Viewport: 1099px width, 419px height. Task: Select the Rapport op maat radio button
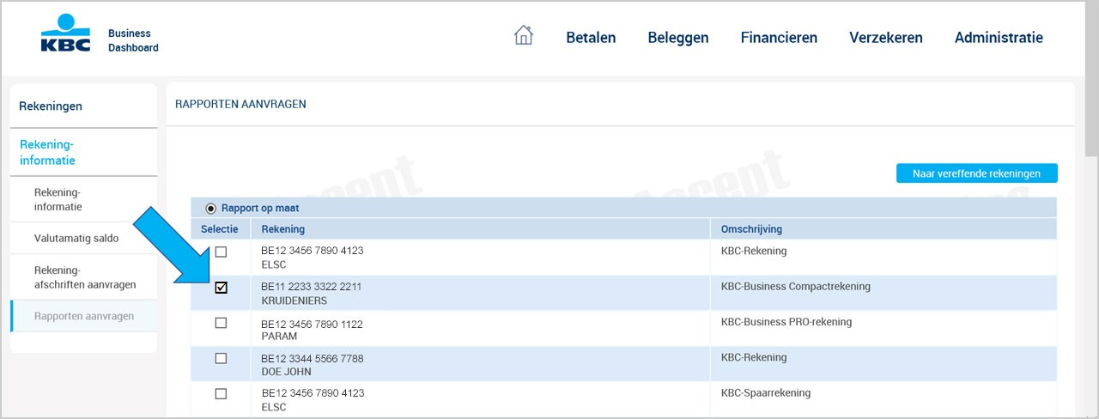(211, 208)
